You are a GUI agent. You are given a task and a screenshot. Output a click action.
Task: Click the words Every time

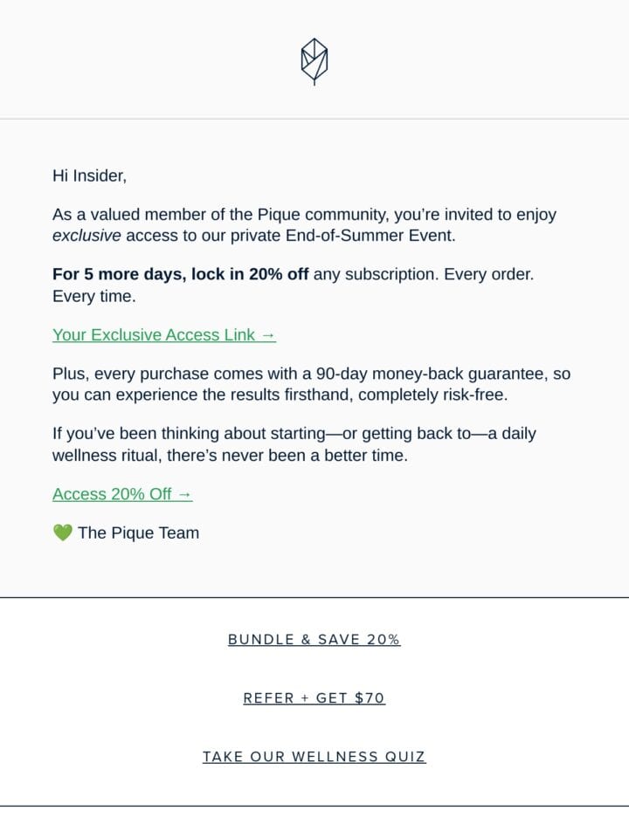click(94, 296)
